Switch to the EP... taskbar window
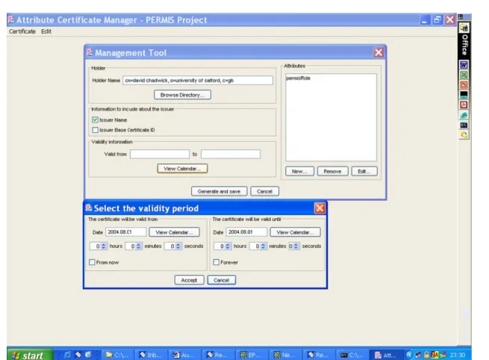This screenshot has height=360, width=489. [x=252, y=355]
